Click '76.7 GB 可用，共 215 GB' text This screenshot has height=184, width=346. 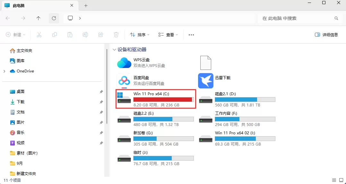pos(156,164)
